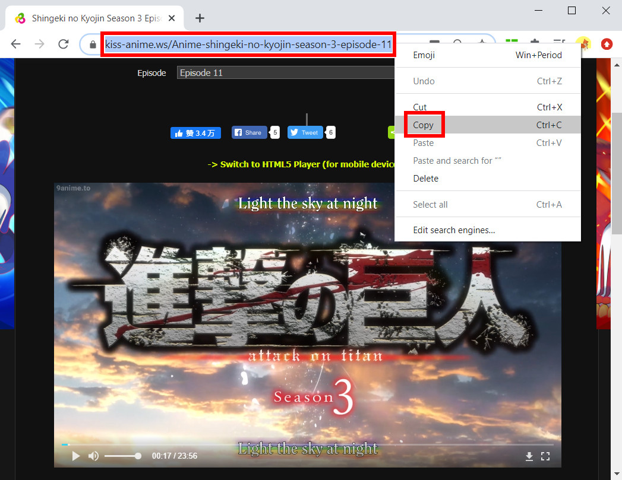Enter fullscreen video mode
This screenshot has width=622, height=480.
click(545, 457)
